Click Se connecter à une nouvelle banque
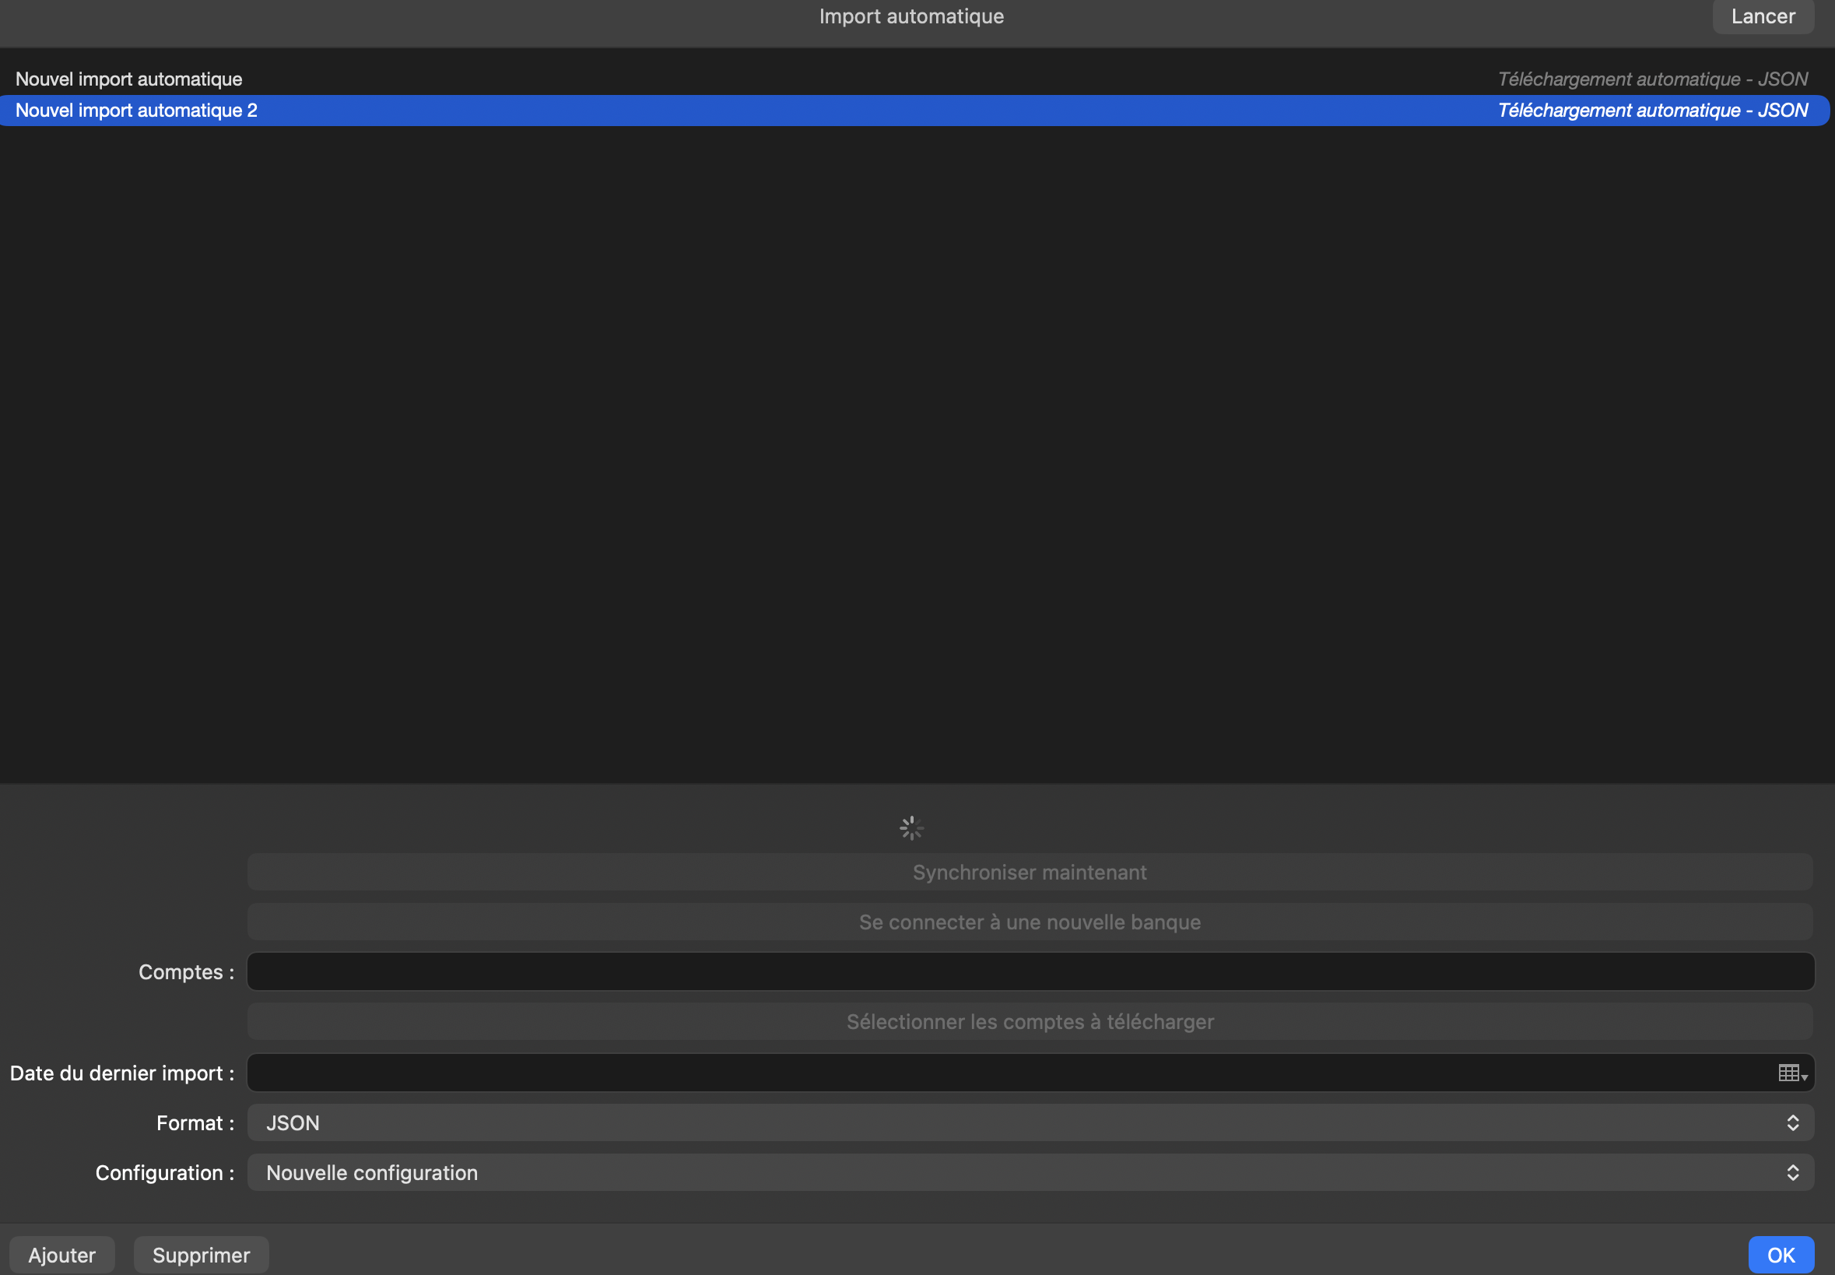The width and height of the screenshot is (1835, 1275). (x=1030, y=922)
